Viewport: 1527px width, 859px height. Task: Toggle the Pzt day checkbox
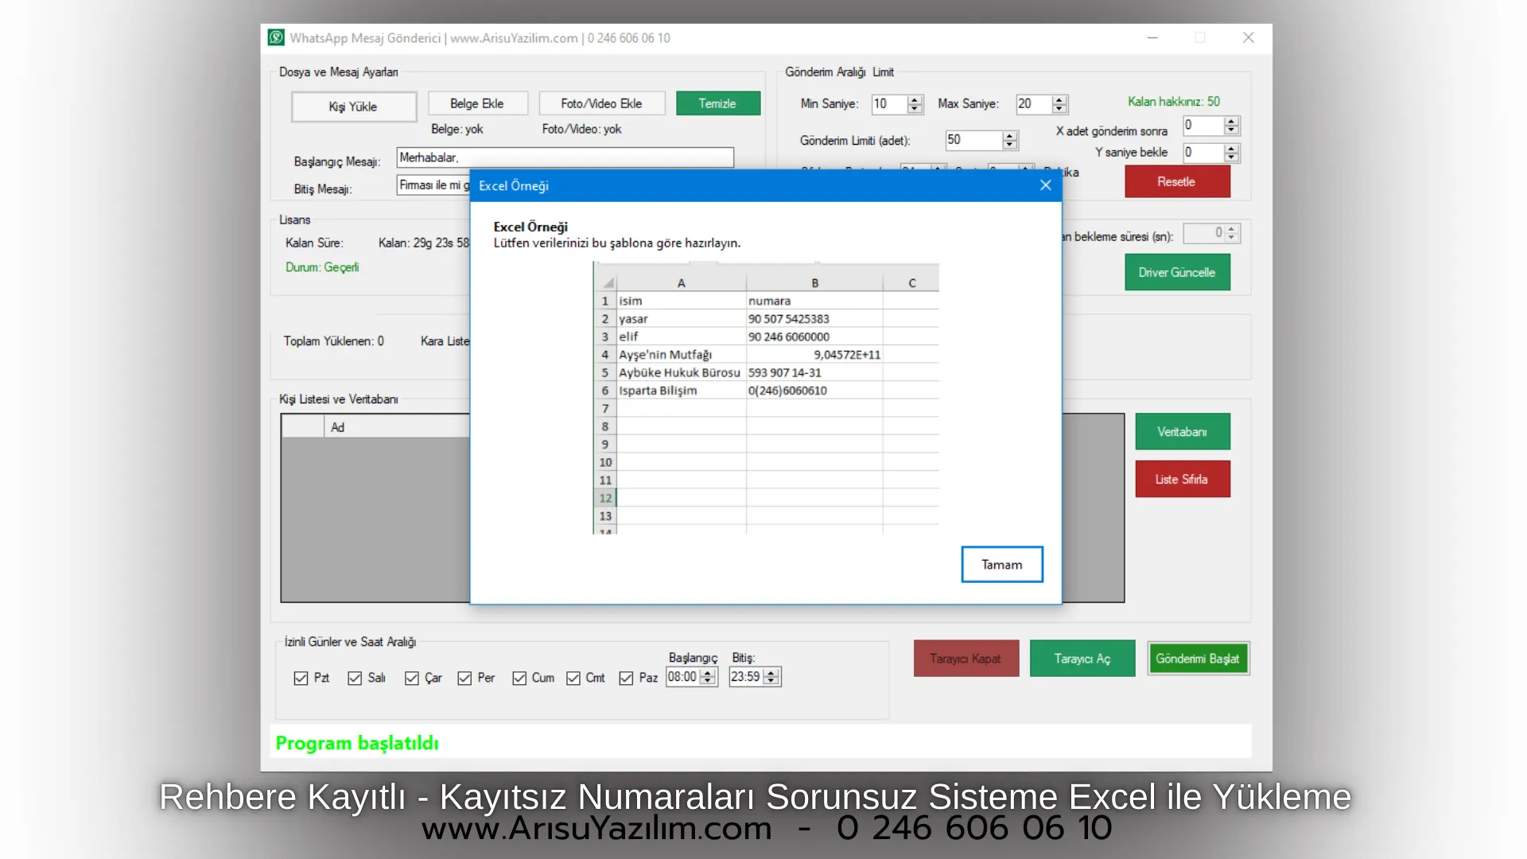pos(301,678)
